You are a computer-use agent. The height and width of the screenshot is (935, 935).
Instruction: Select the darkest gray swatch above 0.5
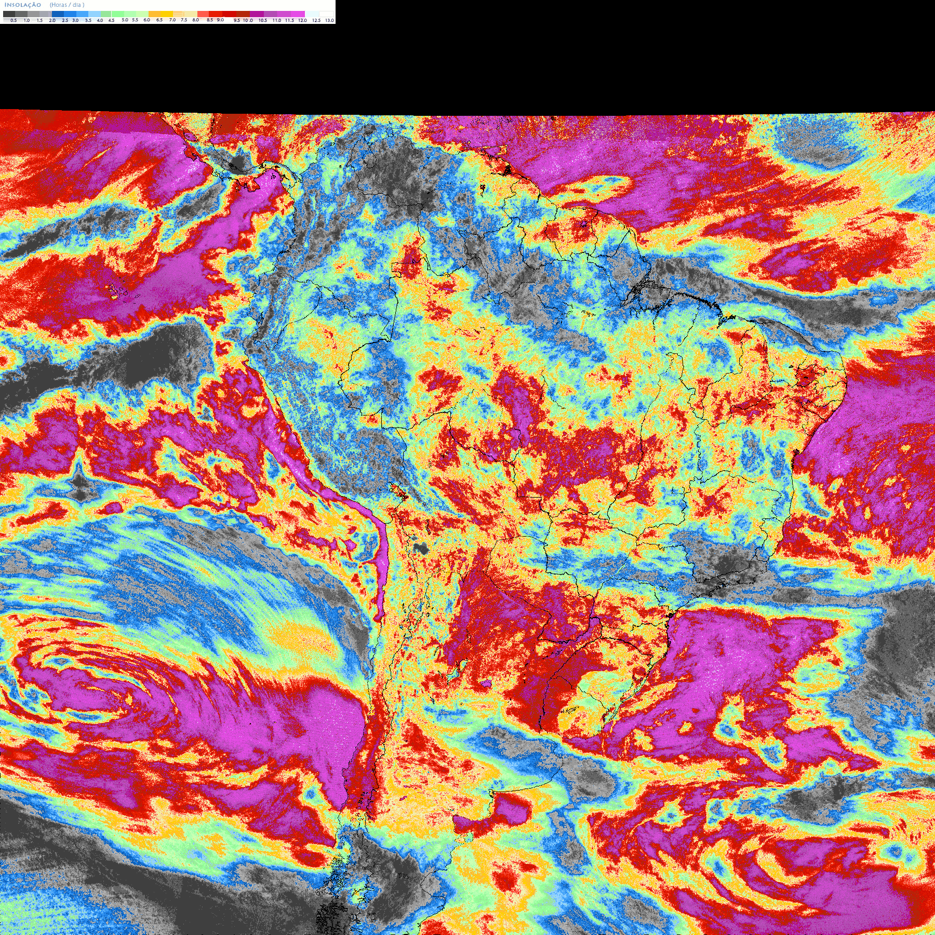9,14
